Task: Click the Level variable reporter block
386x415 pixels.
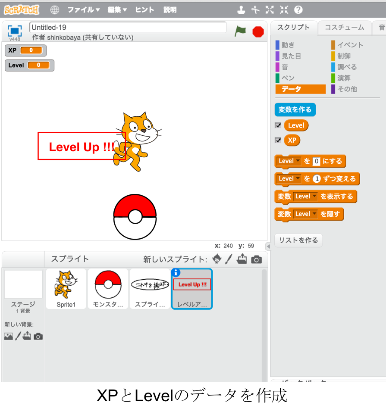Action: tap(296, 125)
